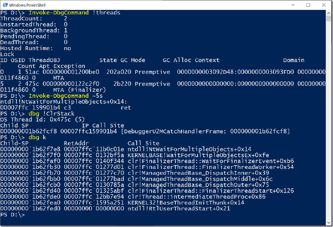Screen dimensions: 333x227
Task: Click the dbg !ClrStack command line
Action: point(51,113)
